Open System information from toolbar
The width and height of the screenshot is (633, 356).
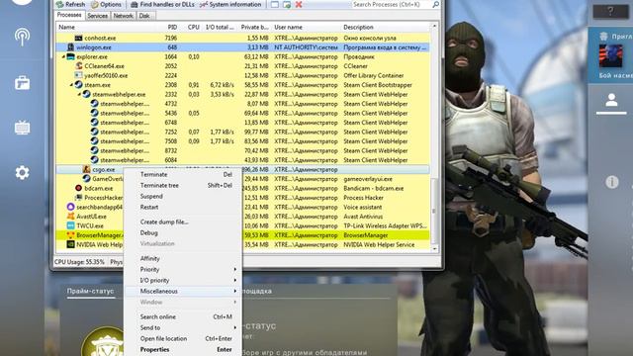(230, 4)
